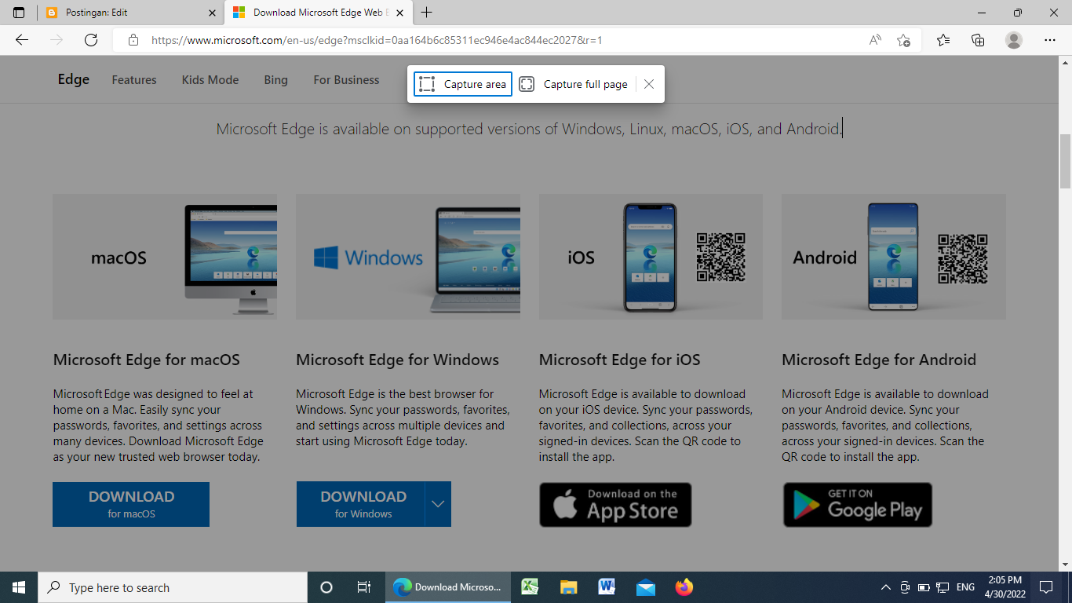Close the web capture toolbar
Image resolution: width=1072 pixels, height=603 pixels.
click(649, 84)
